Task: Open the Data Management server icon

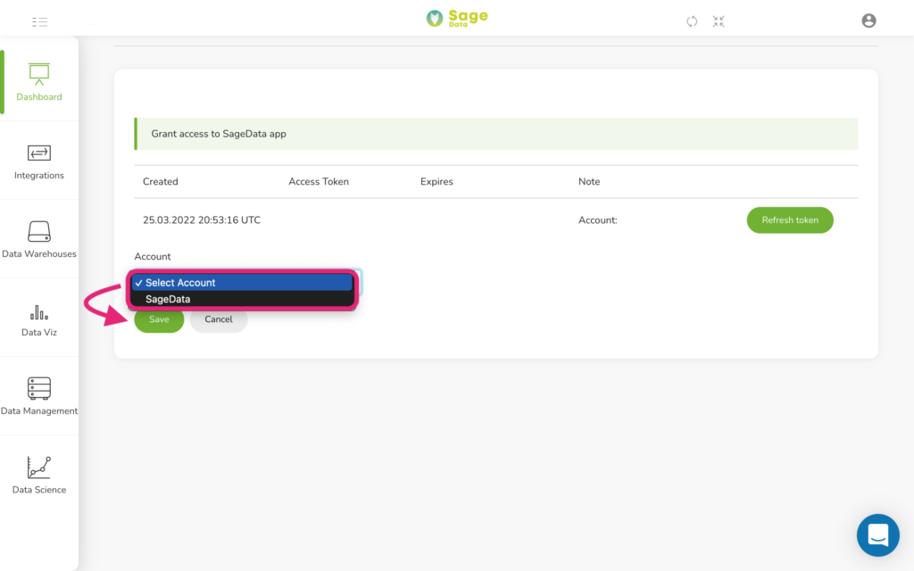Action: click(39, 388)
